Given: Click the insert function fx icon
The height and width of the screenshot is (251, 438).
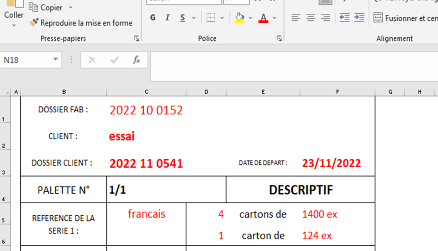Looking at the screenshot, I should tap(136, 60).
